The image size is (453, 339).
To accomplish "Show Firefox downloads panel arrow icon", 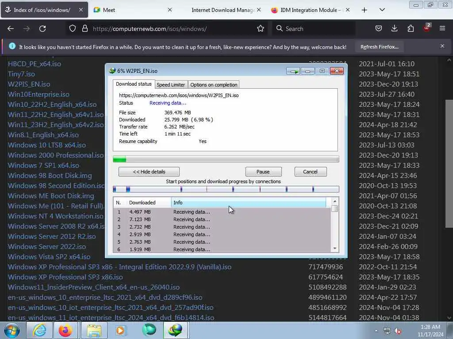I will click(x=394, y=28).
